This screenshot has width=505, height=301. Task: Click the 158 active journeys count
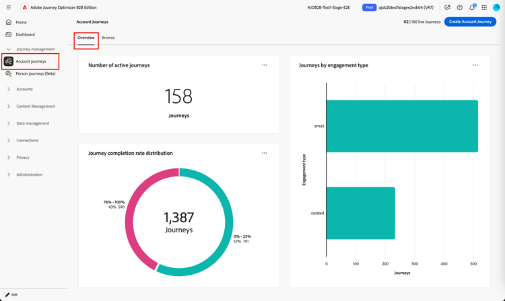click(x=178, y=96)
